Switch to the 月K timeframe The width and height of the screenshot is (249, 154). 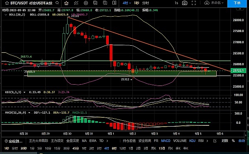pyautogui.click(x=170, y=149)
